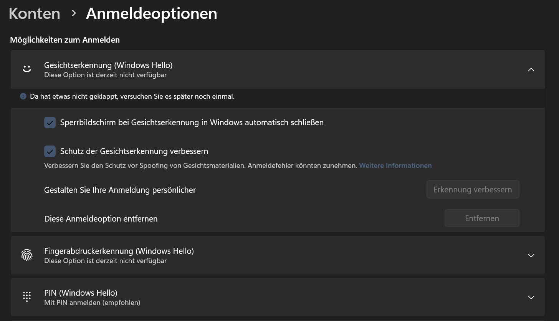Open the Weitere Informationen link
Image resolution: width=559 pixels, height=321 pixels.
pyautogui.click(x=395, y=165)
